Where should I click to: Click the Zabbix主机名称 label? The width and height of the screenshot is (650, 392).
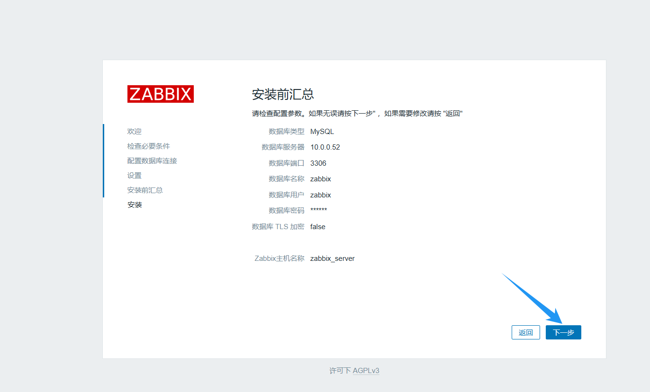(x=280, y=258)
